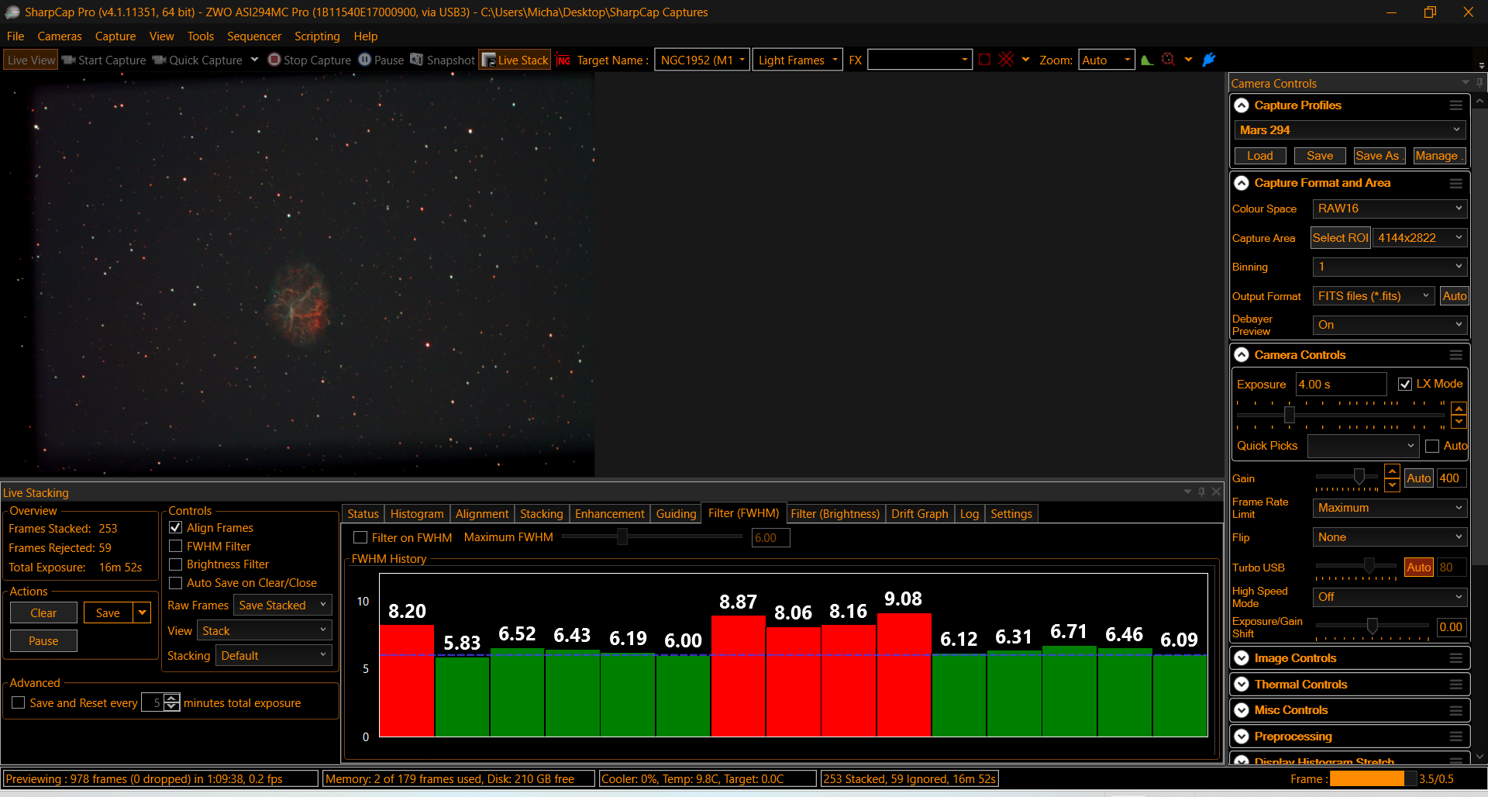This screenshot has width=1488, height=797.
Task: Click Turbo USB slider handle
Action: coord(1369,565)
